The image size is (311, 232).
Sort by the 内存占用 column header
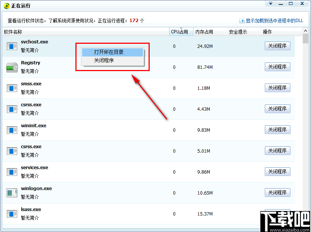(x=210, y=32)
